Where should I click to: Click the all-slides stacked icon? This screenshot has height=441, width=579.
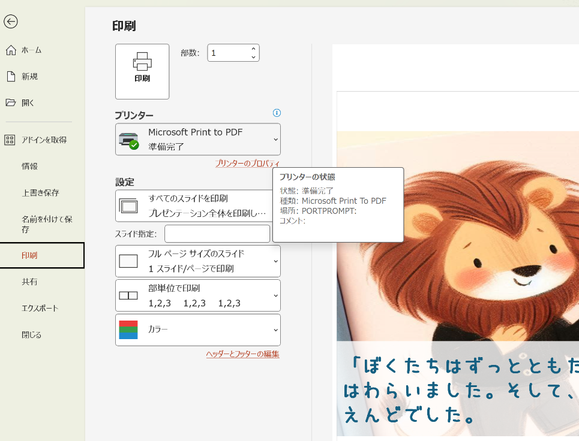128,206
